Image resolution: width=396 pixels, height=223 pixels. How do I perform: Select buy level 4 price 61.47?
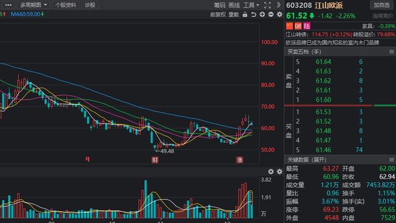point(324,140)
